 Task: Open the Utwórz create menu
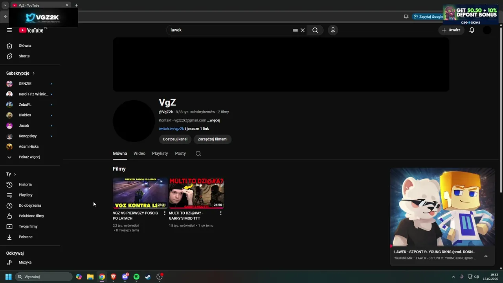451,30
